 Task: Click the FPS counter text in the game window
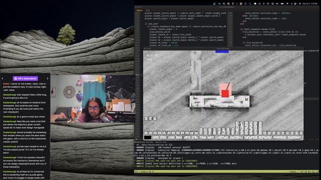tap(152, 55)
